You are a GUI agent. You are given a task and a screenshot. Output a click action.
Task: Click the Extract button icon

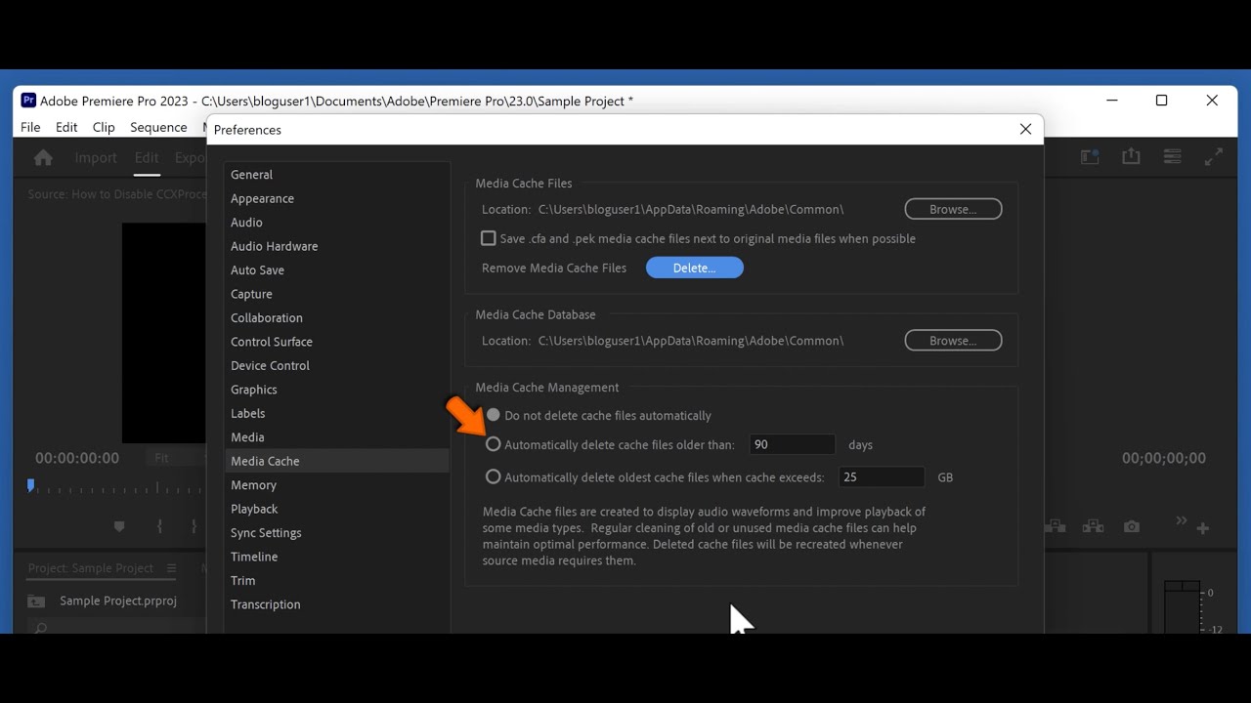click(x=1093, y=526)
